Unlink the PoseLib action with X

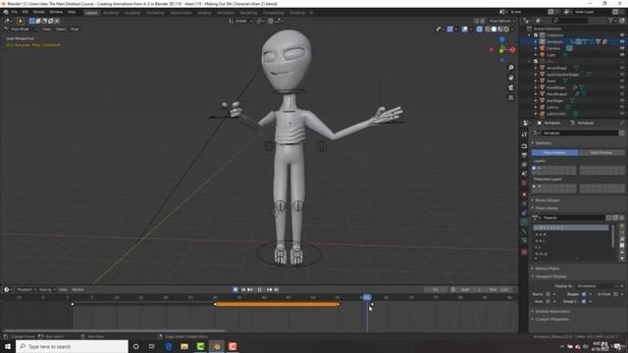coord(621,218)
